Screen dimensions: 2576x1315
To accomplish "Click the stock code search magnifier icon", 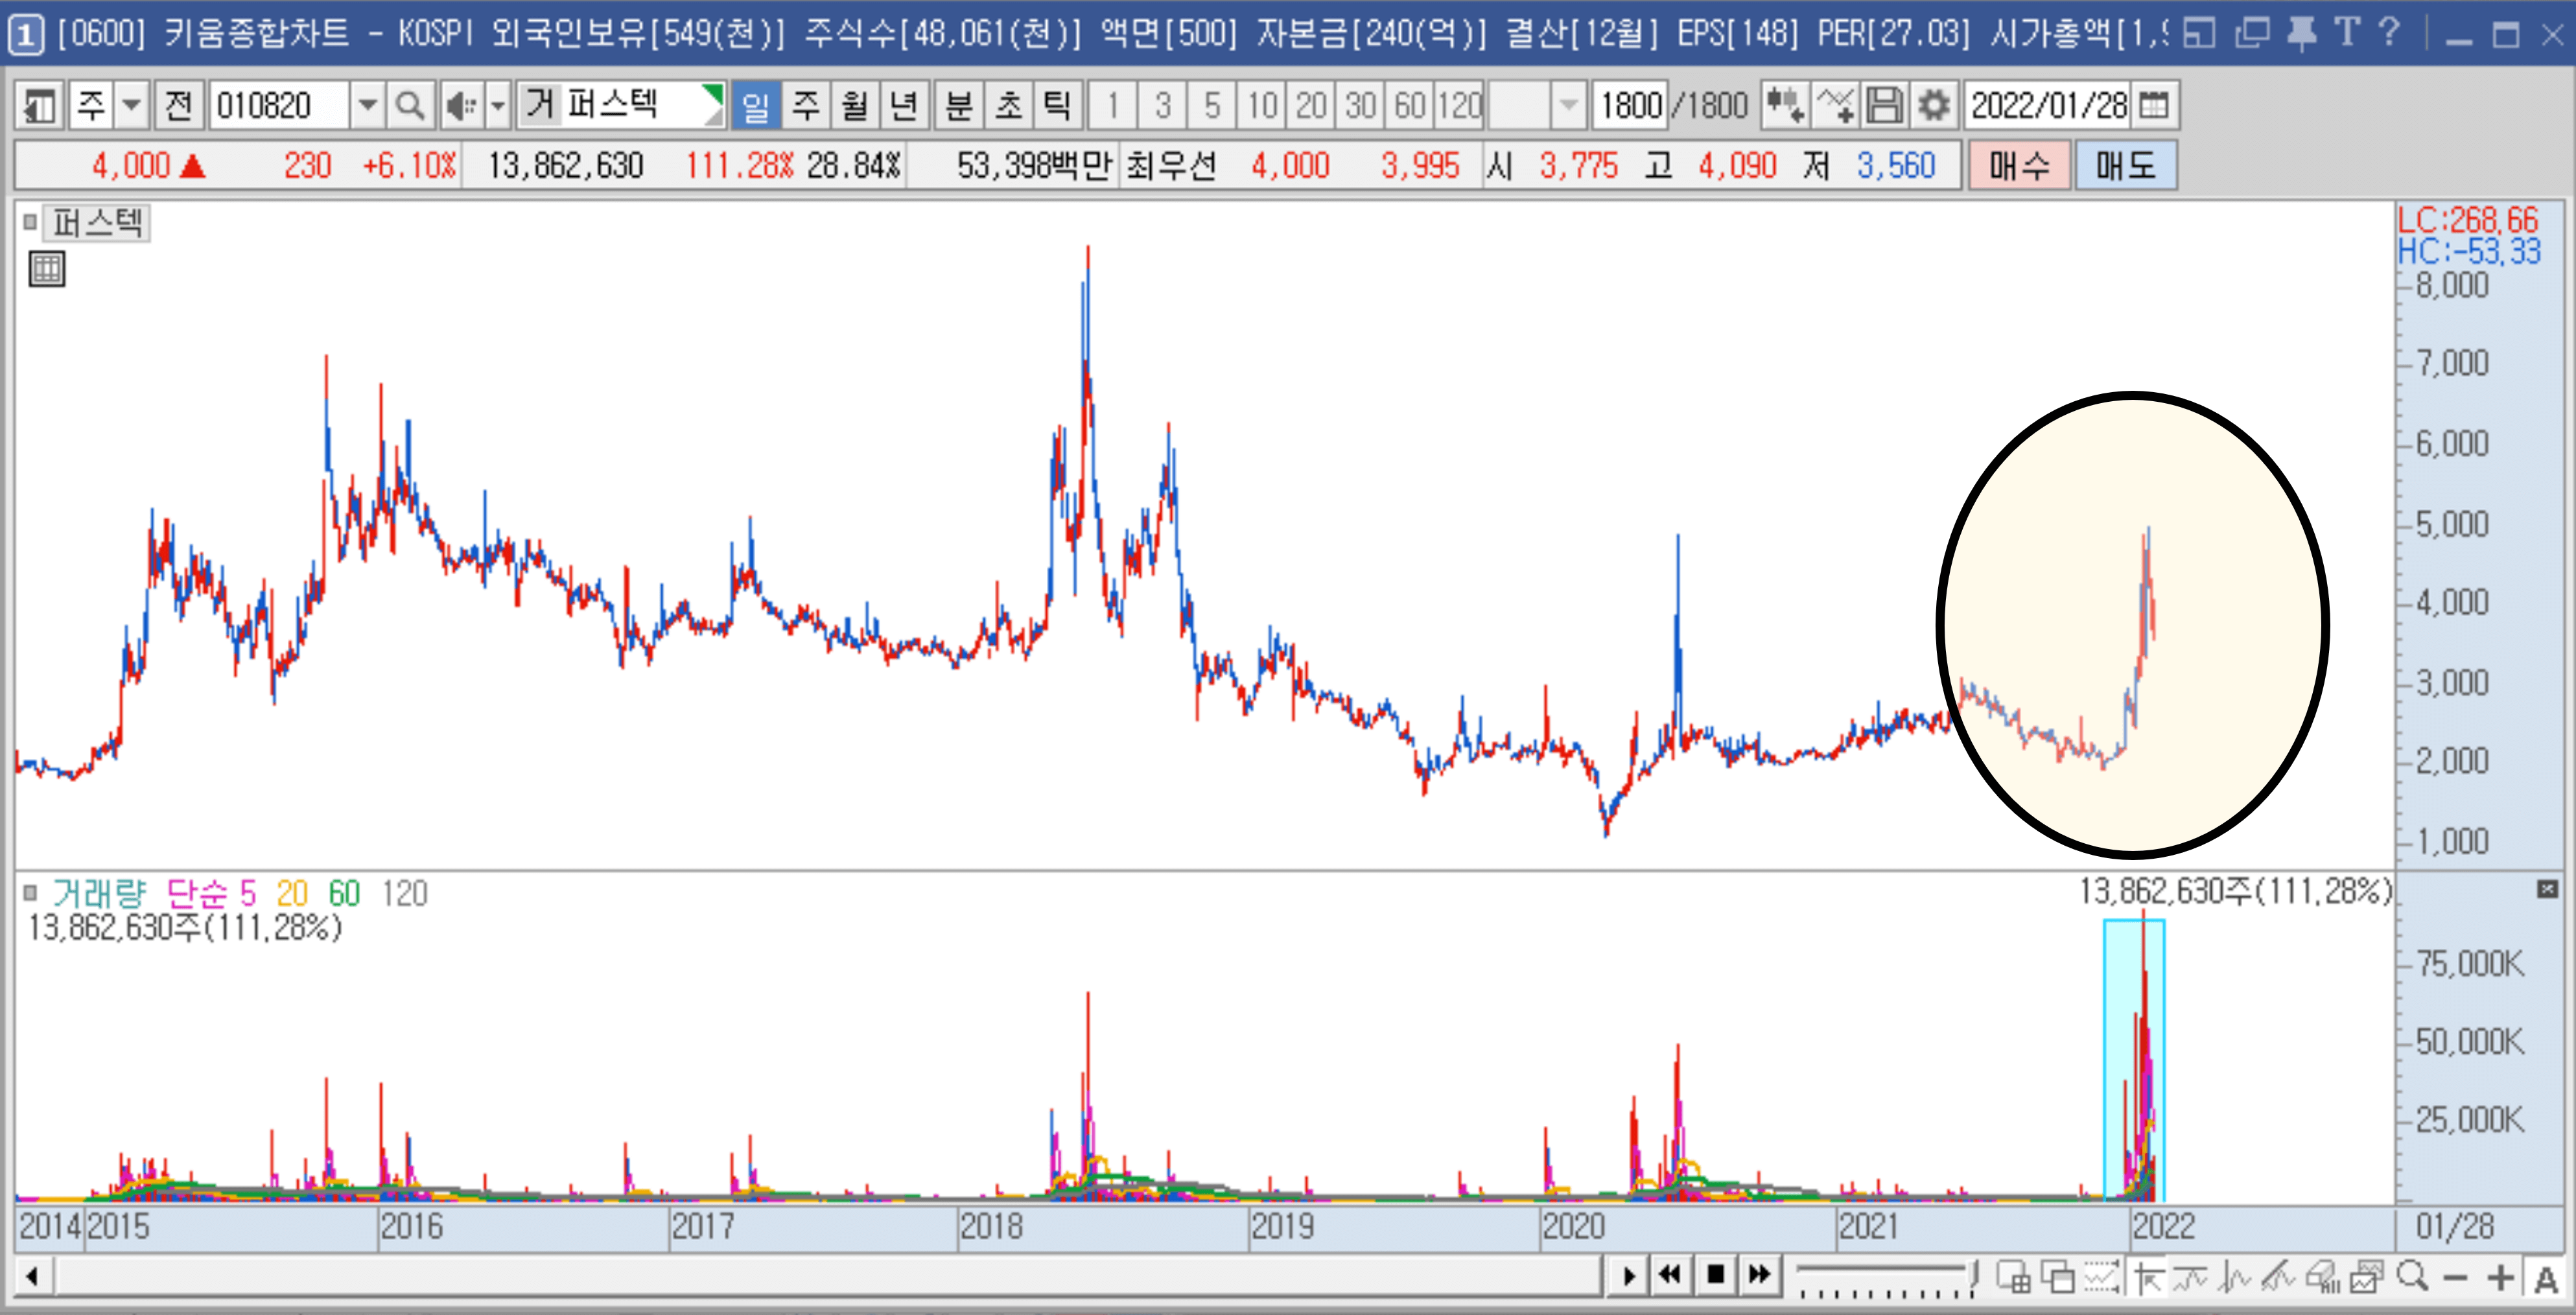I will [x=409, y=105].
